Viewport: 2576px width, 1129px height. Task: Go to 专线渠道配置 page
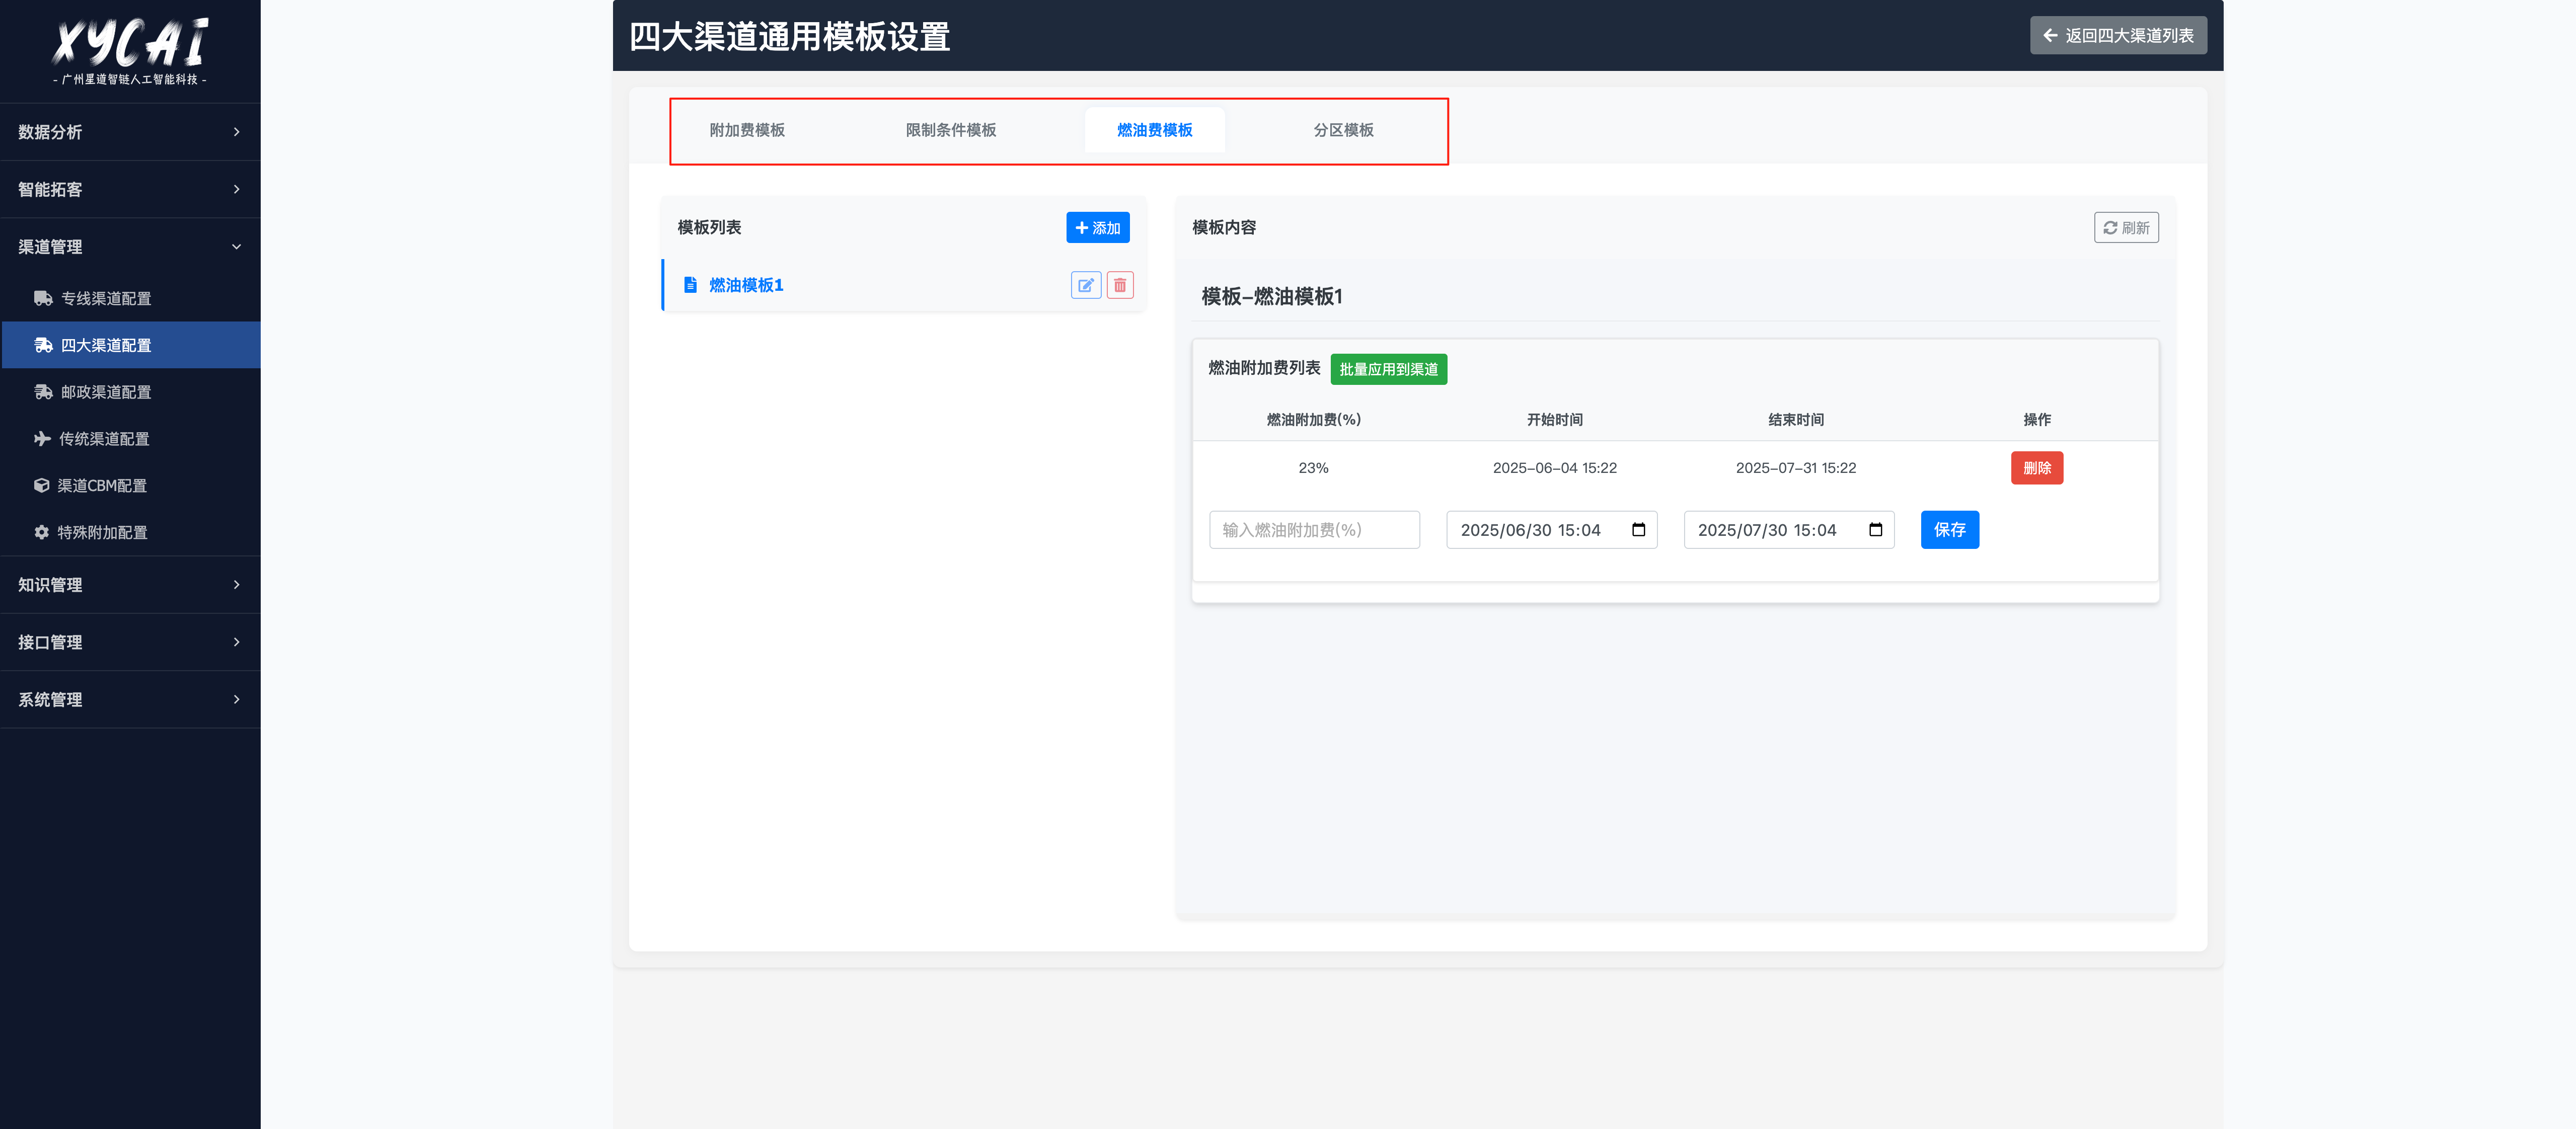(x=130, y=298)
